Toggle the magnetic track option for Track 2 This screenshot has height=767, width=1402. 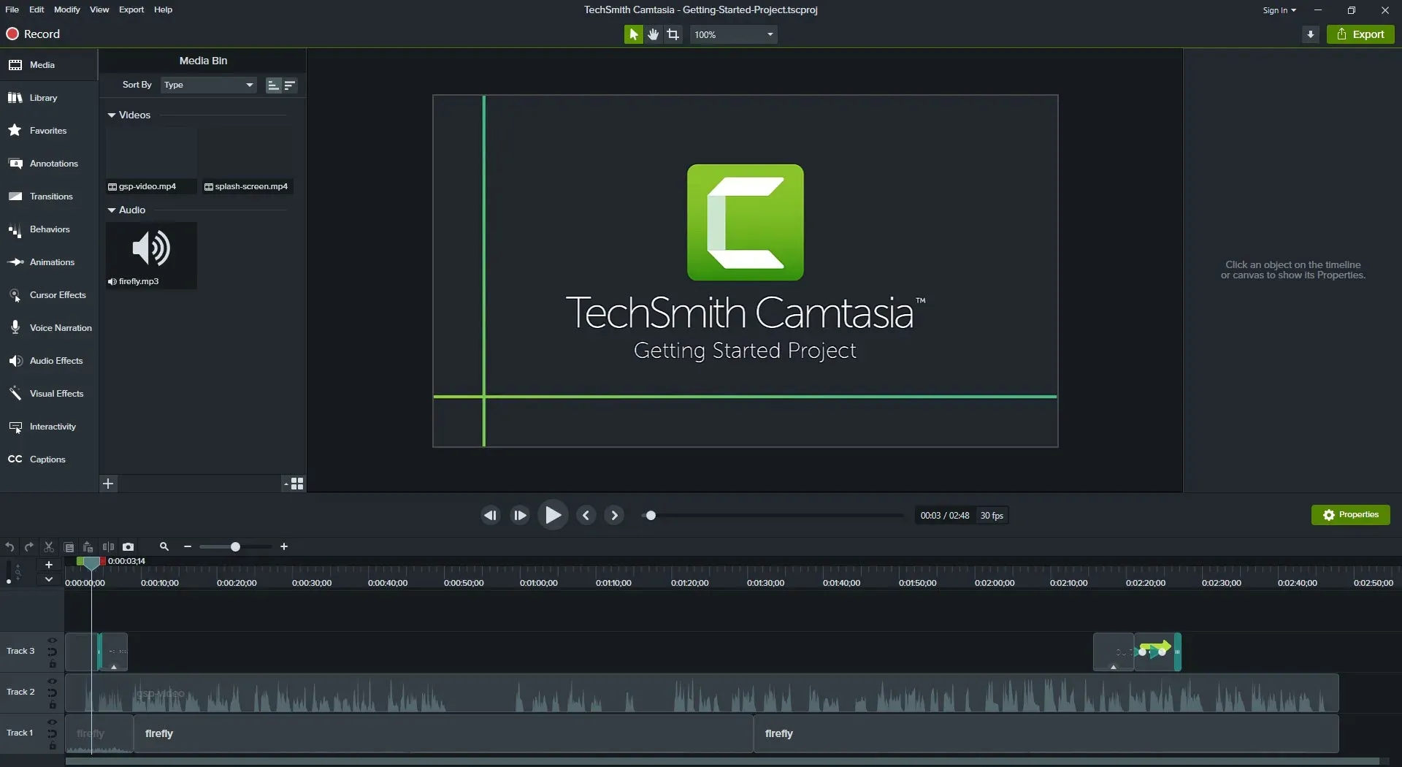[x=53, y=693]
